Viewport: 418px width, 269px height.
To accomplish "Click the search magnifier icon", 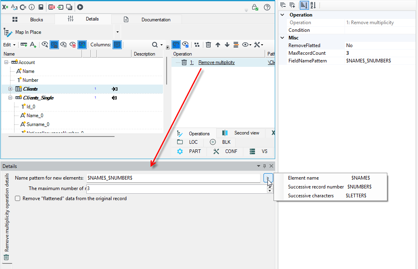I will (x=155, y=45).
